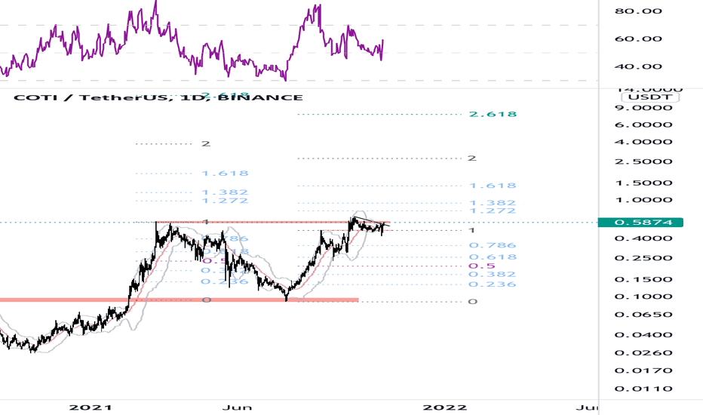Select the 1.5000 price axis value
Viewport: 703px width, 415px height.
click(x=643, y=183)
